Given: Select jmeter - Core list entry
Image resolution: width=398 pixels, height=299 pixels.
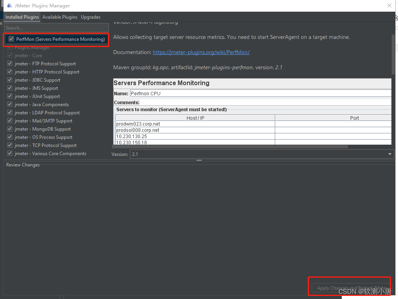Looking at the screenshot, I should [28, 55].
